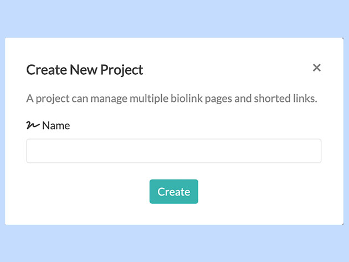Click the project description text

point(171,99)
